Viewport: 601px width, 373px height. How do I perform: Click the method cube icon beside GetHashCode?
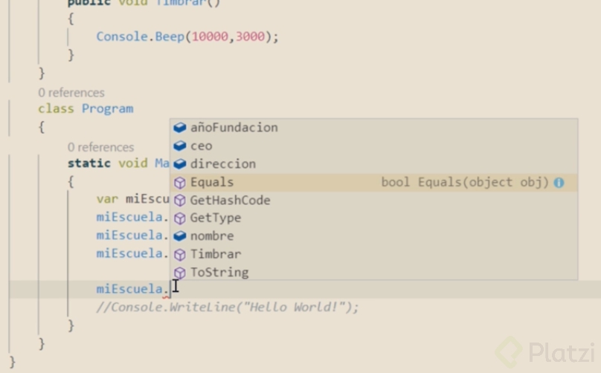pyautogui.click(x=180, y=201)
